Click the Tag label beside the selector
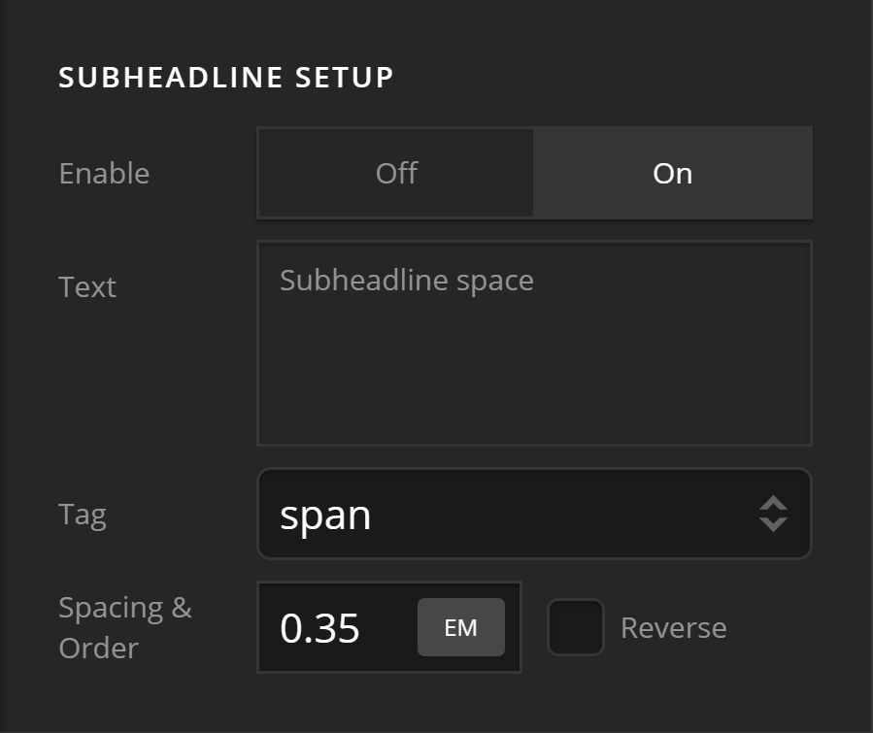The height and width of the screenshot is (733, 873). (83, 515)
